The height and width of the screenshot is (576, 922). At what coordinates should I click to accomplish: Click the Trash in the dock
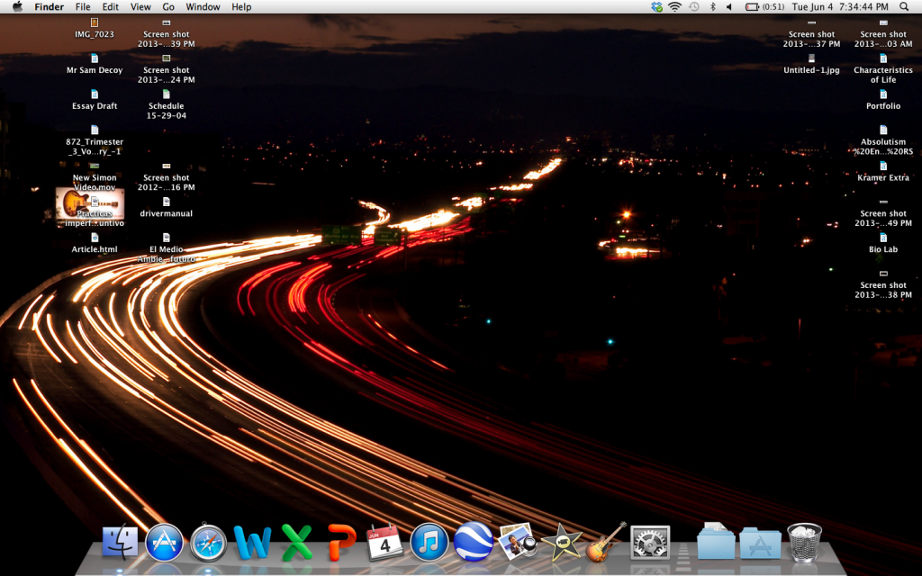pyautogui.click(x=804, y=543)
